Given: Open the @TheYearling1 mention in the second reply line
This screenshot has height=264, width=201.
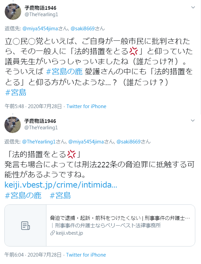Looking at the screenshot, I should 39,142.
